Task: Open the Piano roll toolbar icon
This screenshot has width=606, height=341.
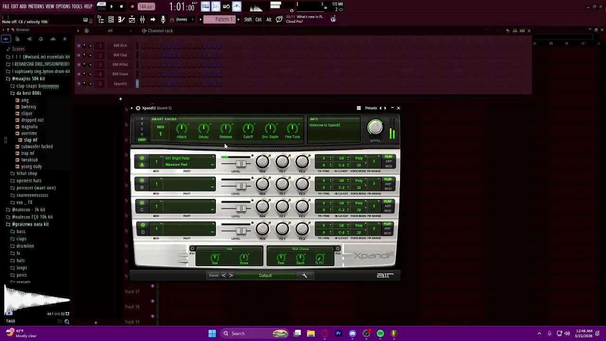Action: [121, 19]
